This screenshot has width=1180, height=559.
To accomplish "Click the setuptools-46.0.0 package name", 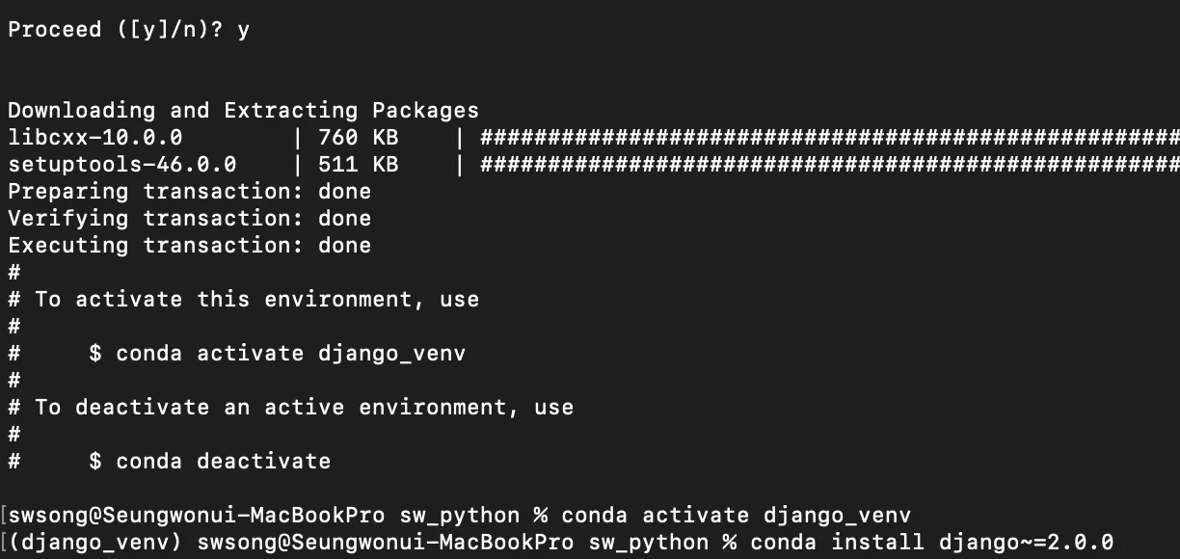I will pos(121,165).
